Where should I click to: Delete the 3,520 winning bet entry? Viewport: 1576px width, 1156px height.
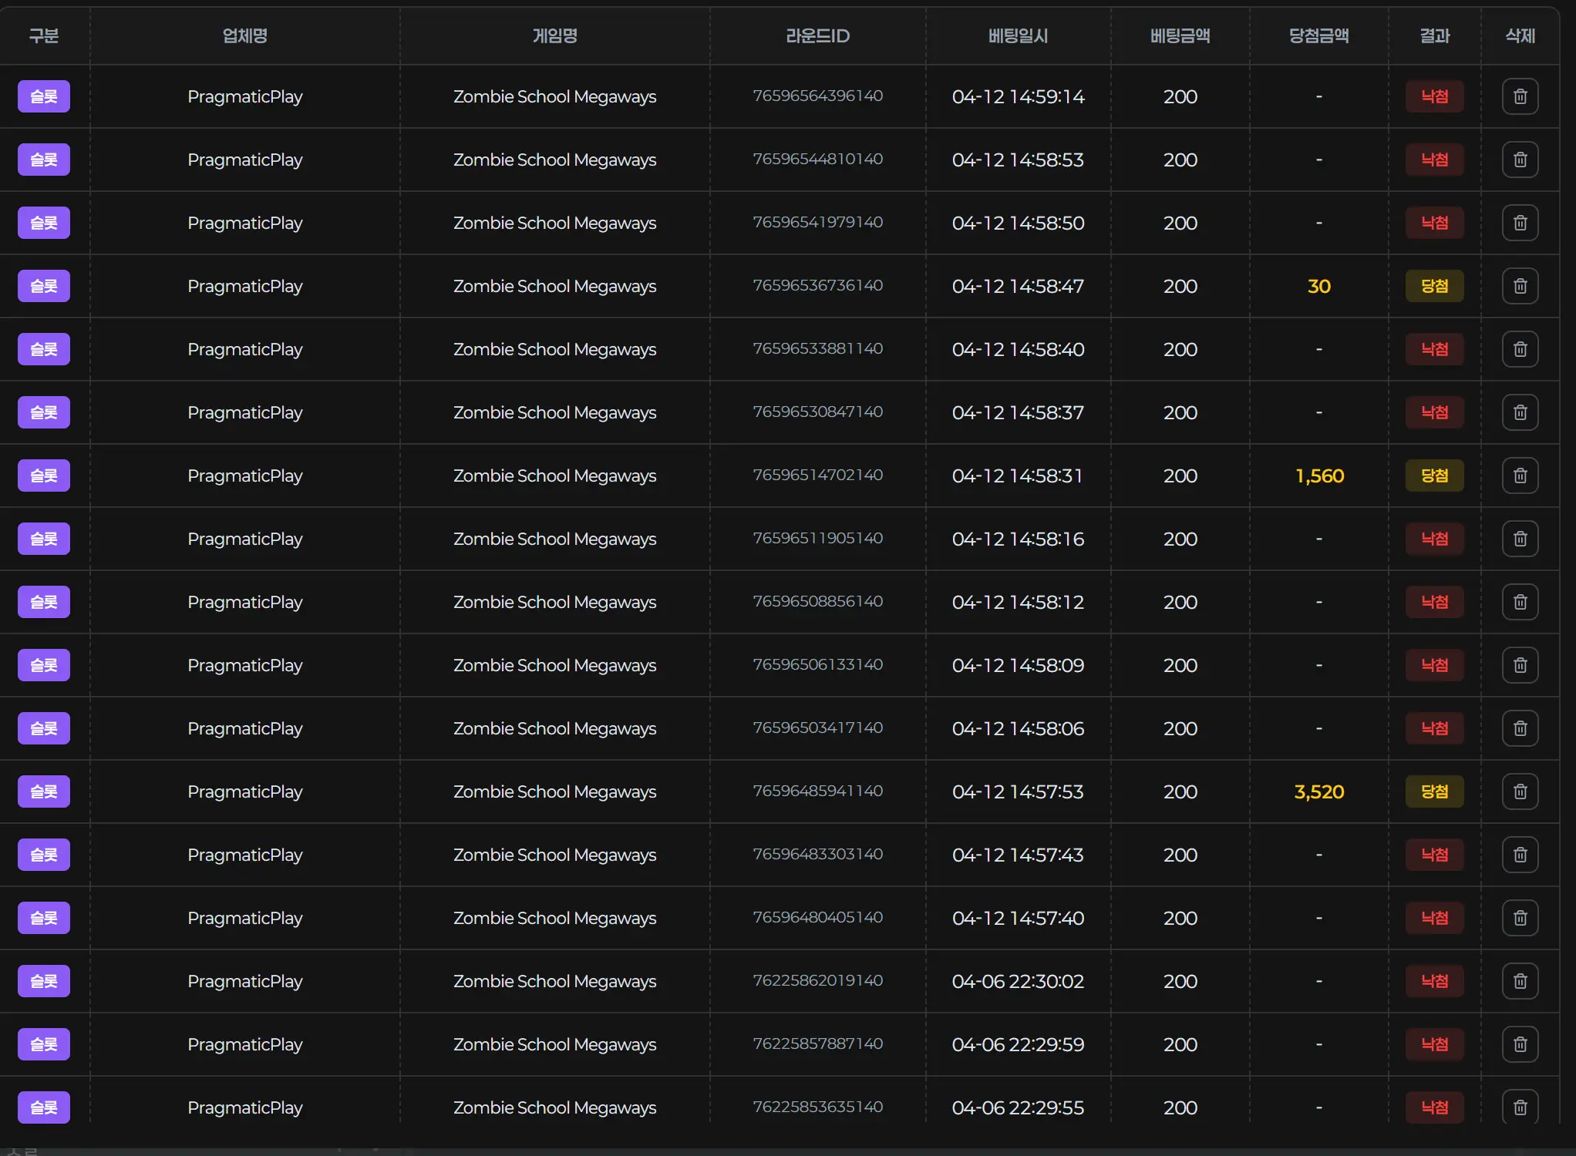point(1520,791)
